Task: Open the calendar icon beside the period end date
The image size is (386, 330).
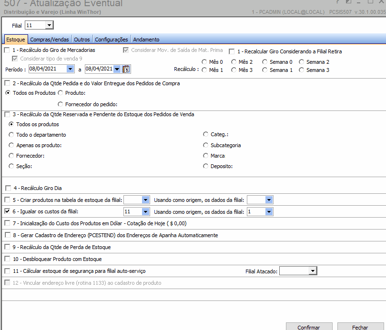Action: (126, 69)
